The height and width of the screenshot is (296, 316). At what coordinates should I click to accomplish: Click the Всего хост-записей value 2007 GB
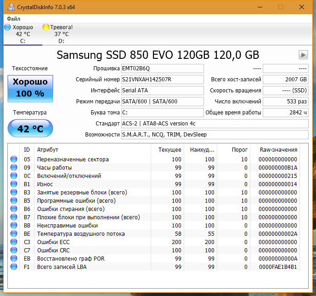[x=286, y=80]
